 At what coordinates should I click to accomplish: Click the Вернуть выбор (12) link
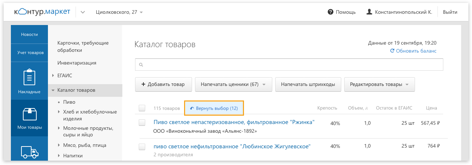click(214, 108)
